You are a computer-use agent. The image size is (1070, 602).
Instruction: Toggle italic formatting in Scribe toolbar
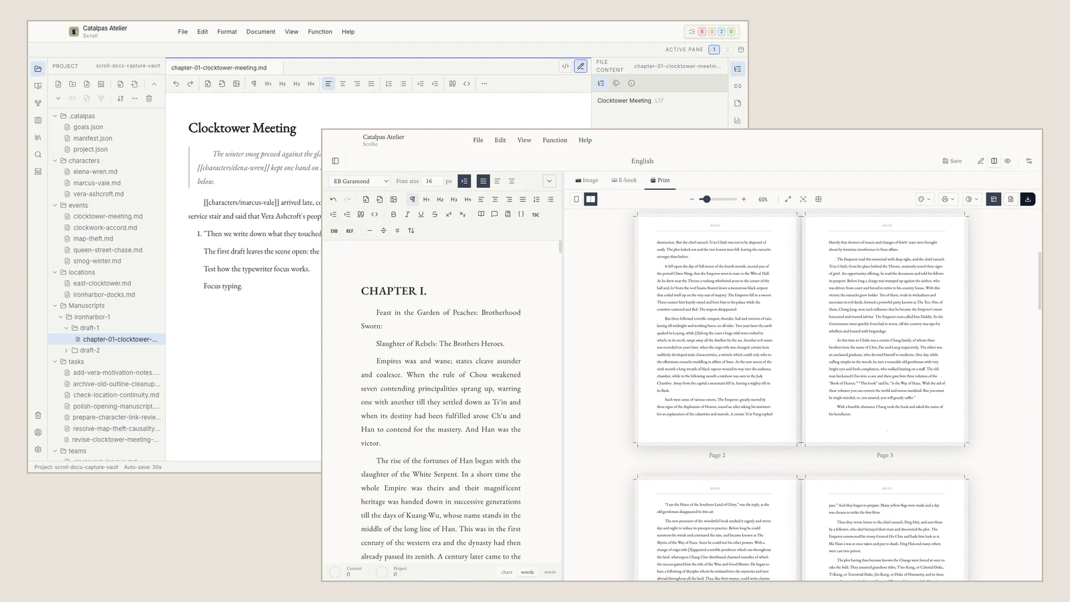click(x=407, y=214)
